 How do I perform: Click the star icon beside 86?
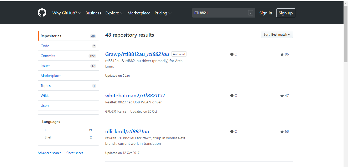282,54
